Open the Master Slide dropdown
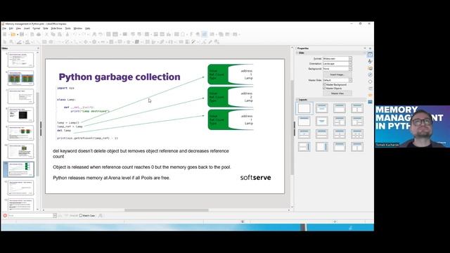This screenshot has height=253, width=450. [337, 80]
